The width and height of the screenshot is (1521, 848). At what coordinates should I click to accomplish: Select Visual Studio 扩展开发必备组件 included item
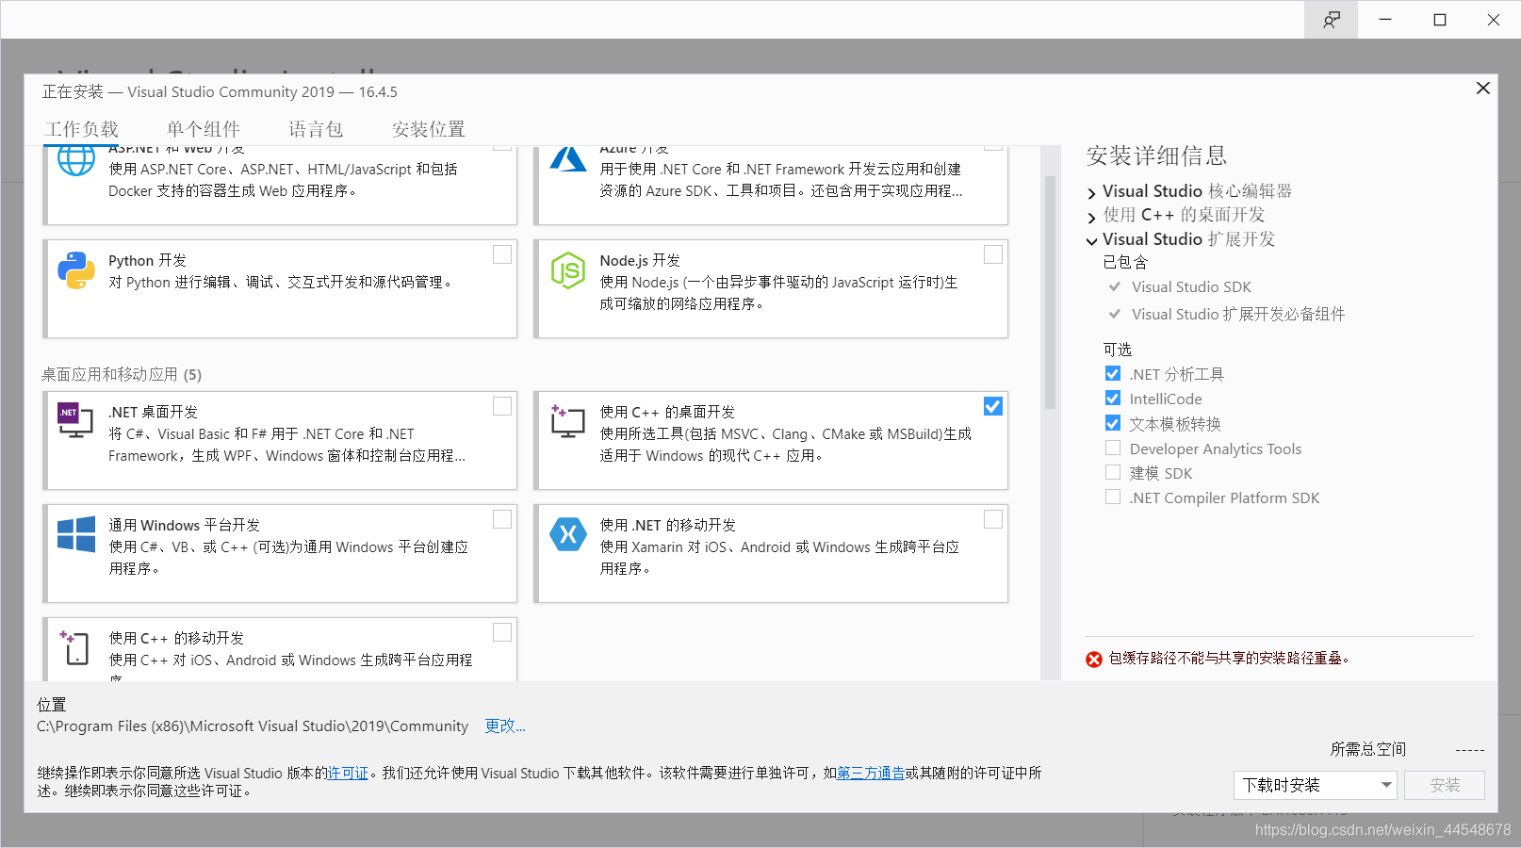pyautogui.click(x=1238, y=314)
